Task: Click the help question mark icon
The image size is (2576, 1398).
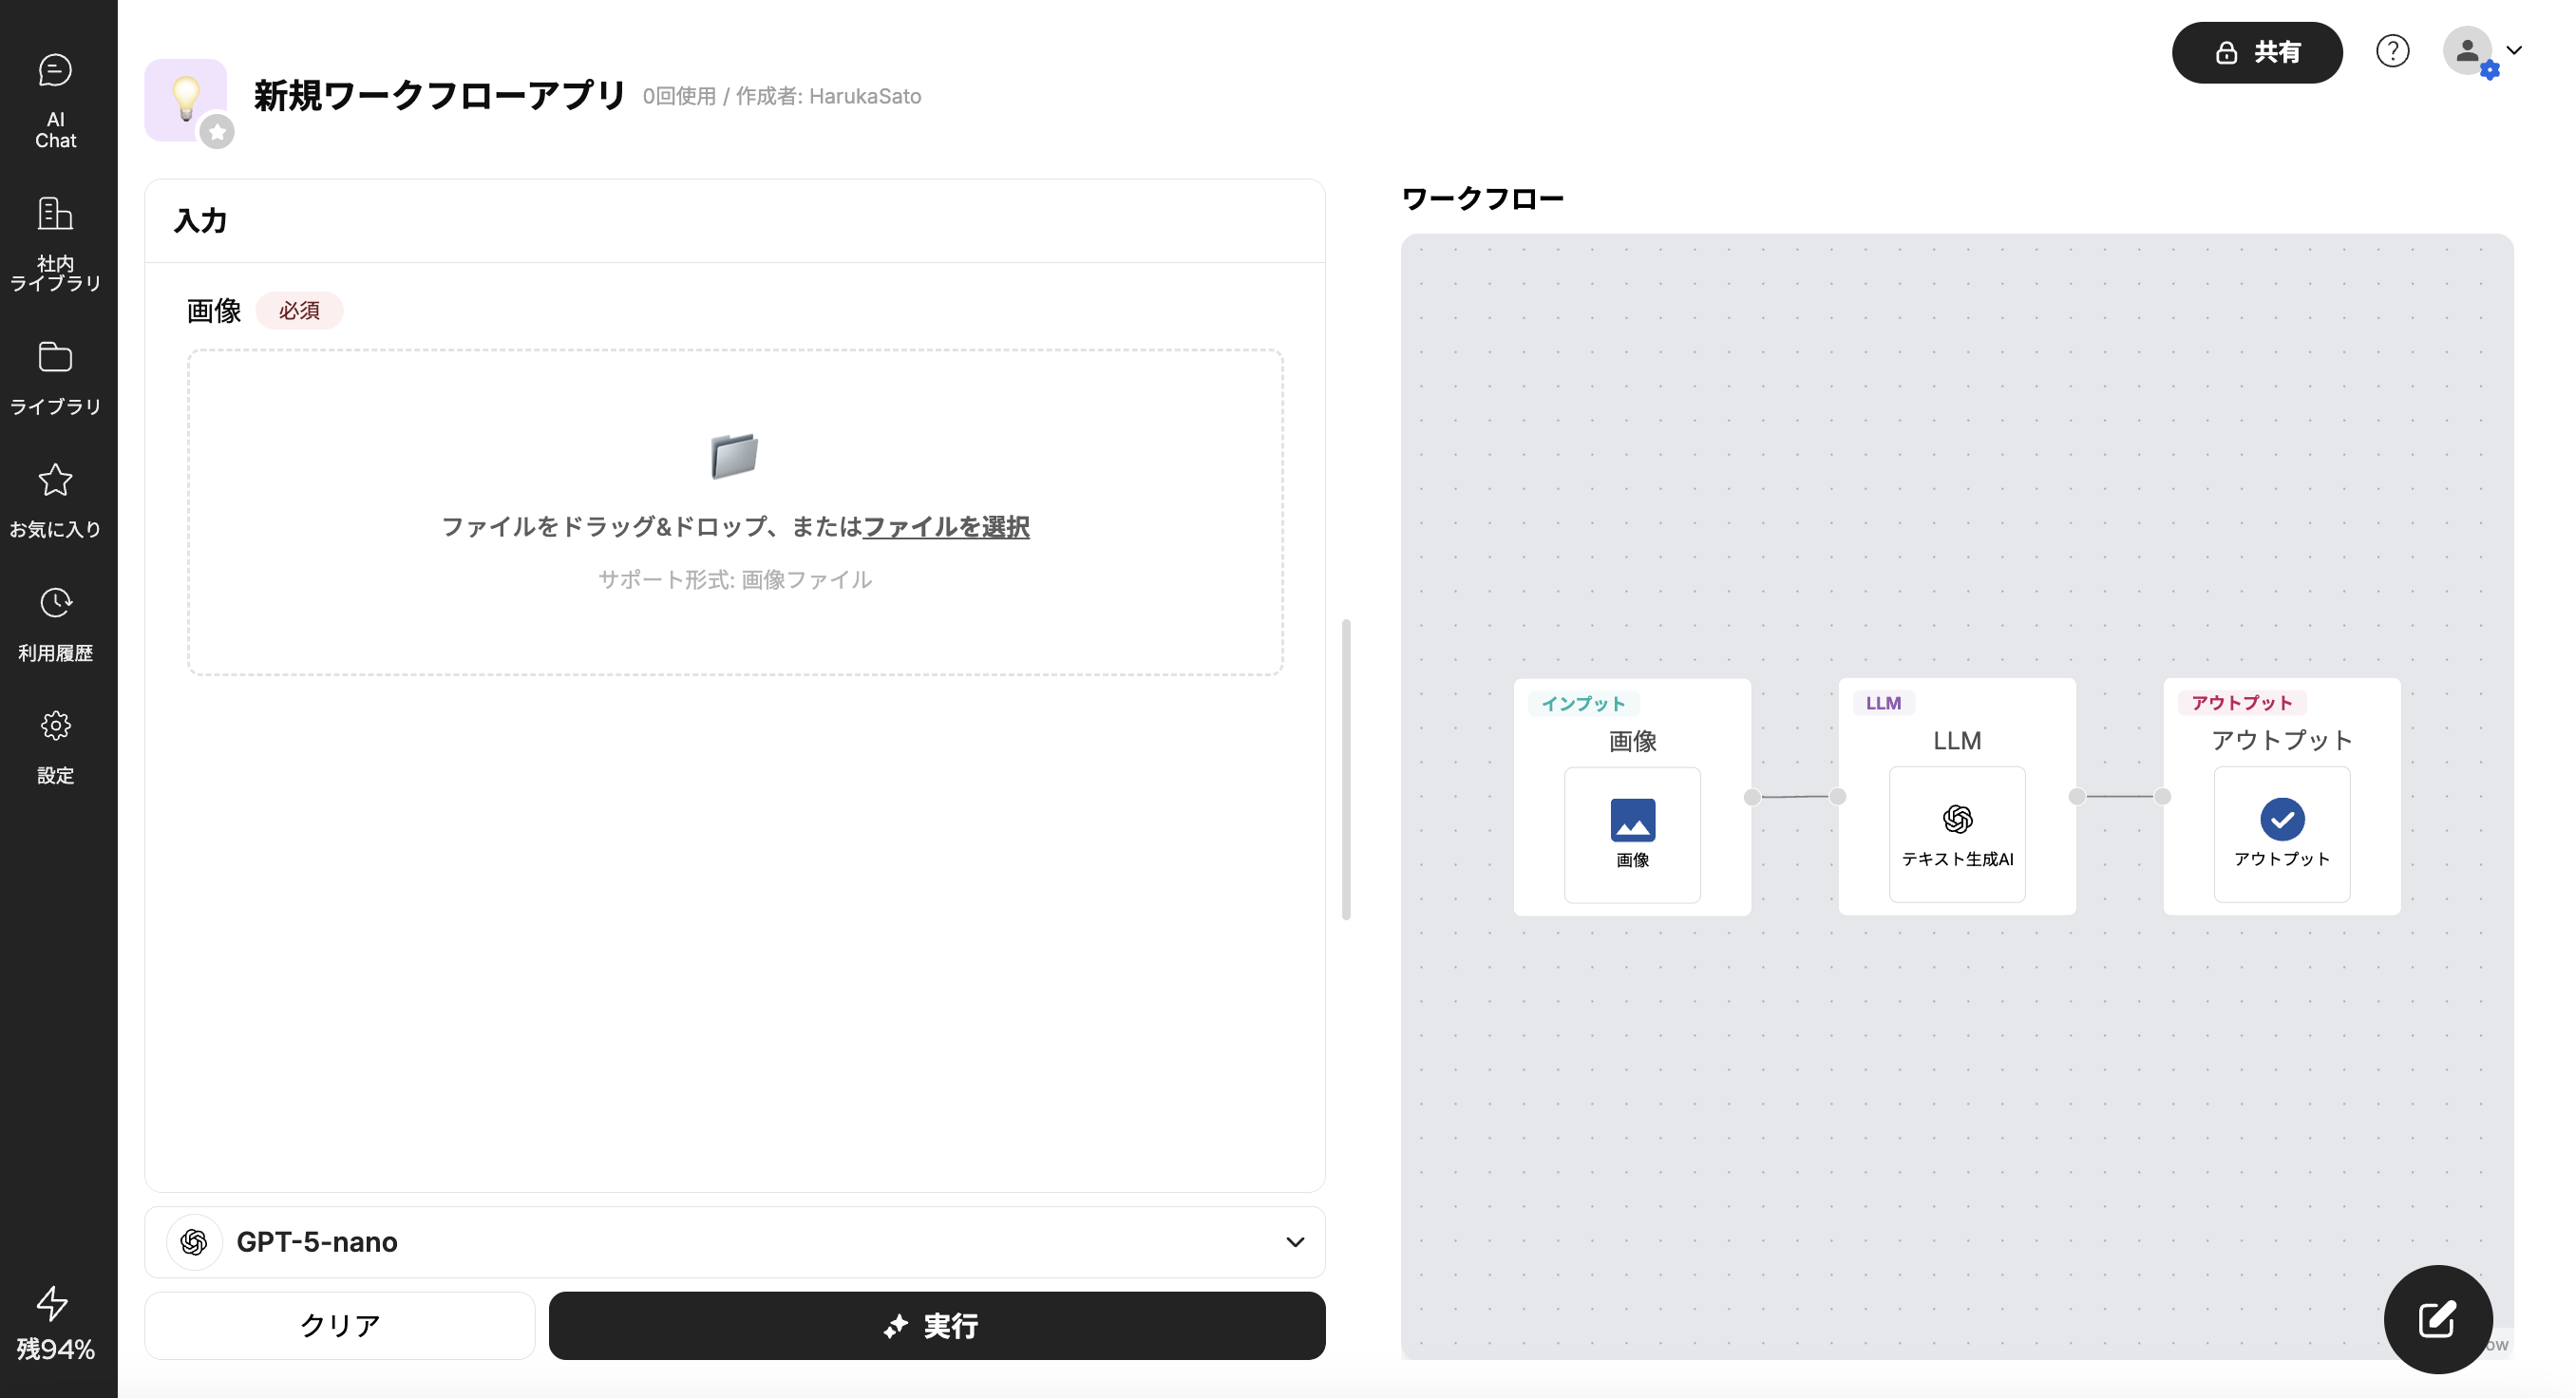Action: (x=2392, y=51)
